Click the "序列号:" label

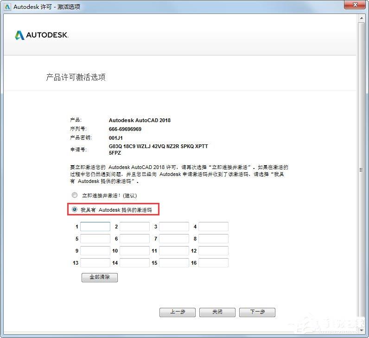[78, 129]
